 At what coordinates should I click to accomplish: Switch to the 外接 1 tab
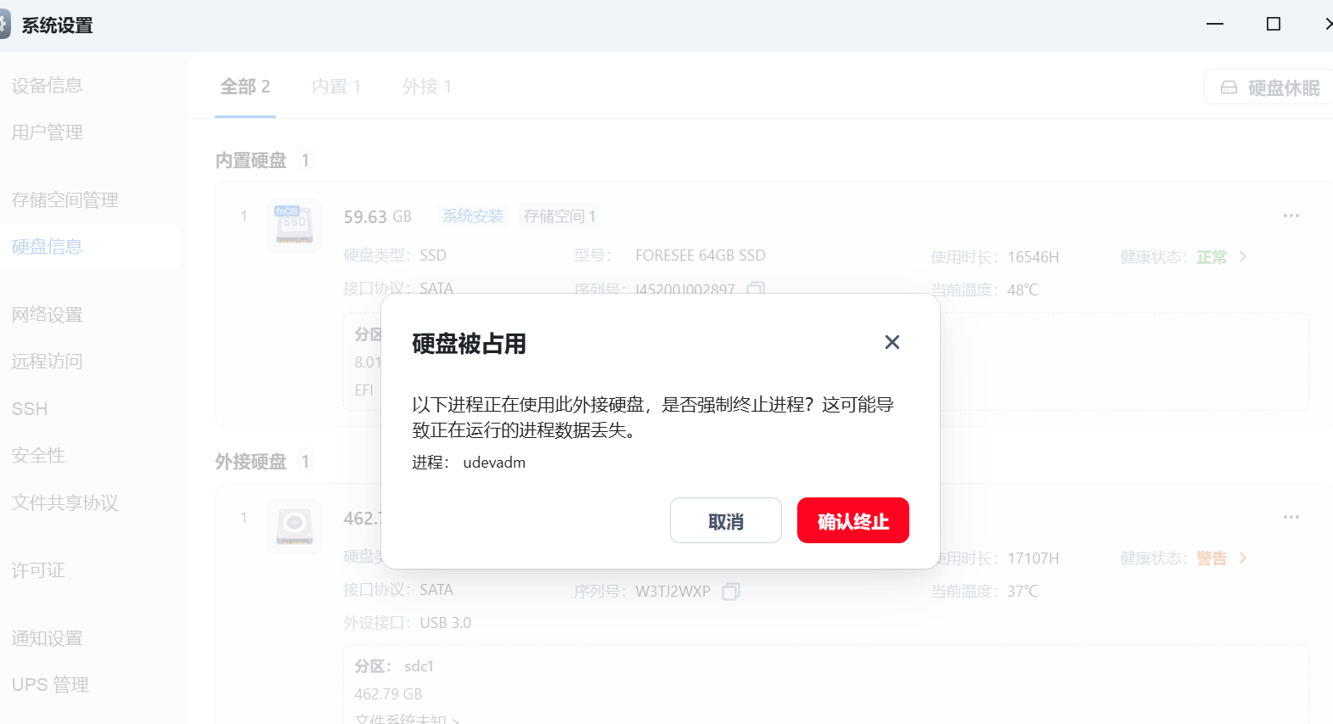click(427, 87)
